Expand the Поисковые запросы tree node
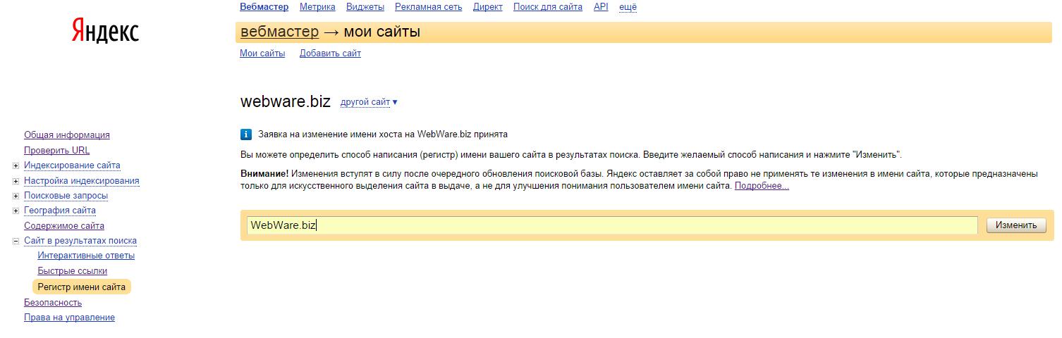 coord(16,196)
